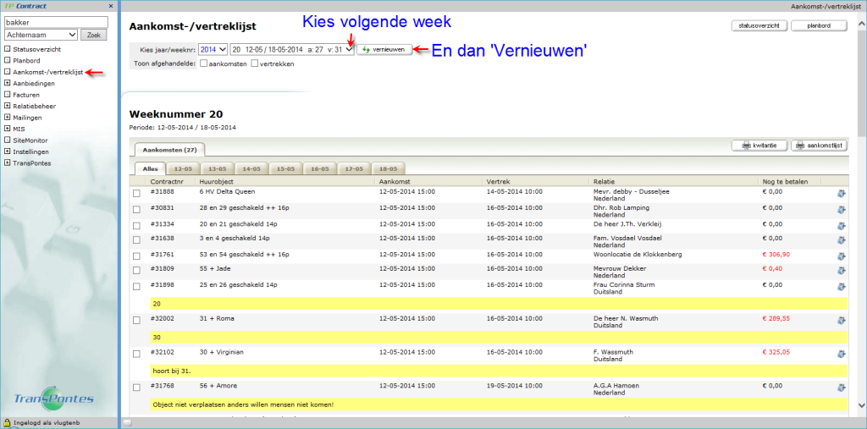867x429 pixels.
Task: Click the action icon on row #31768
Action: point(841,387)
